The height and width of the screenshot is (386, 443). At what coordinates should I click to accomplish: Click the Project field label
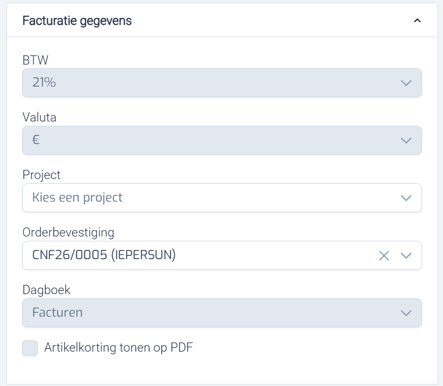(x=41, y=175)
